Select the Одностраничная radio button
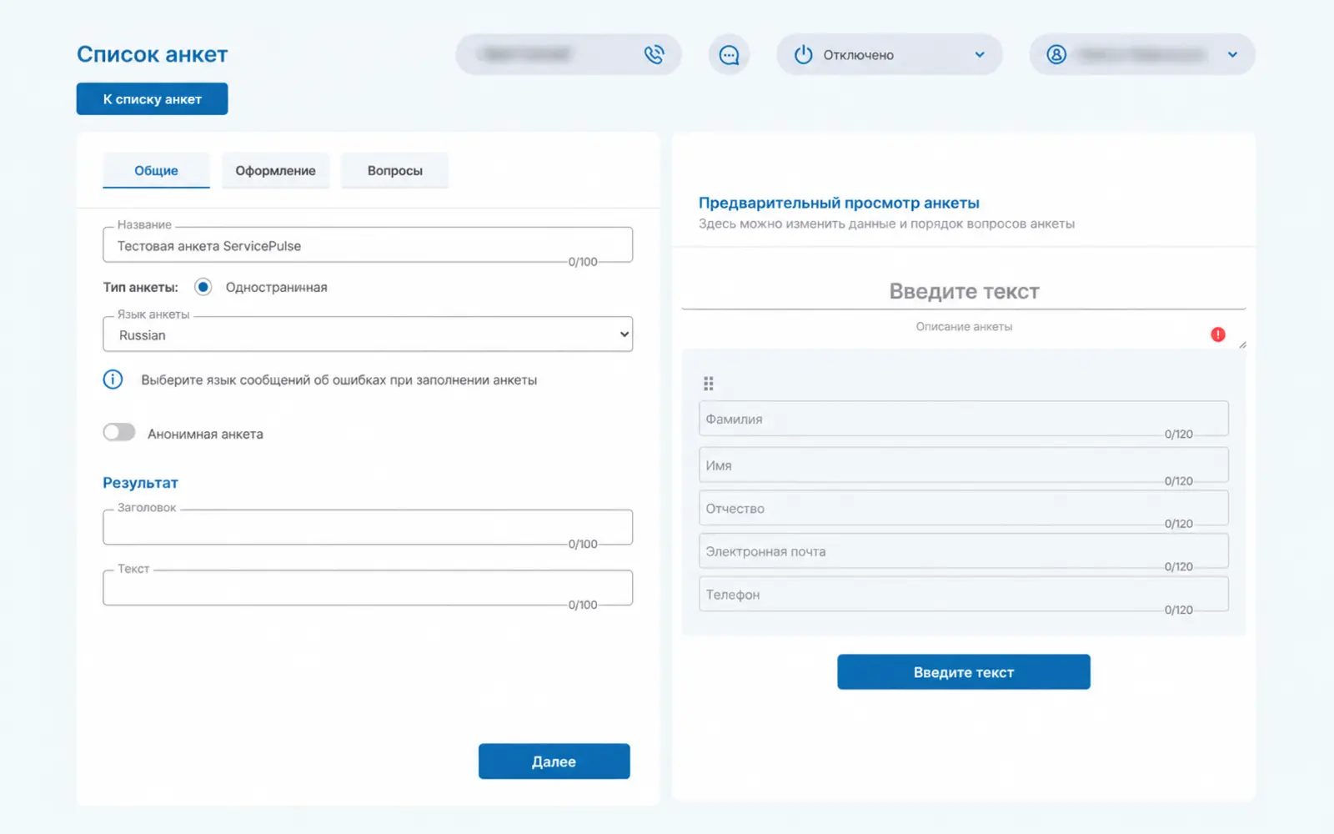Image resolution: width=1334 pixels, height=834 pixels. pyautogui.click(x=203, y=287)
